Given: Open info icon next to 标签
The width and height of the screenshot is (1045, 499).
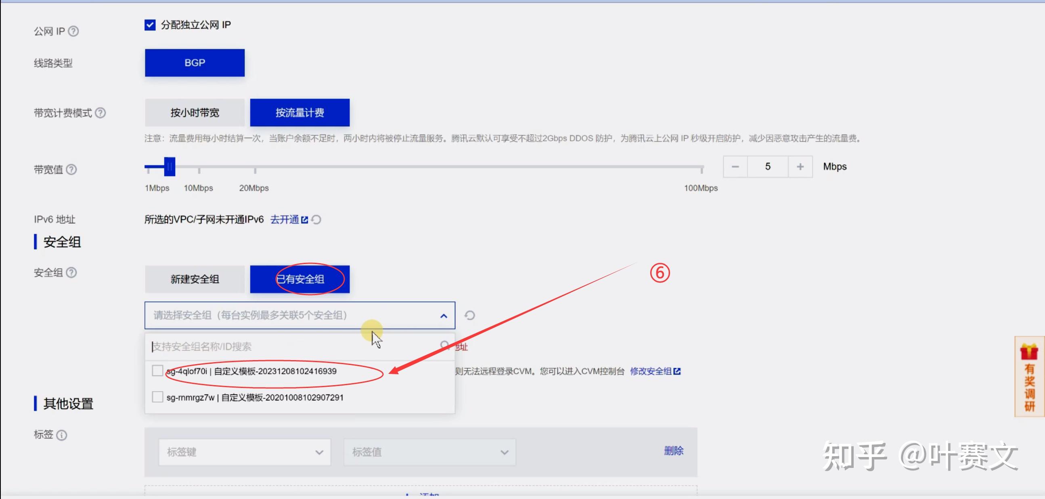Looking at the screenshot, I should (62, 435).
